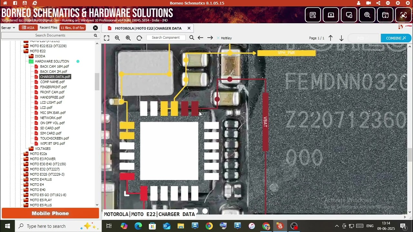Open WIFI BT GPS.pdf
The image size is (413, 232).
(x=53, y=144)
